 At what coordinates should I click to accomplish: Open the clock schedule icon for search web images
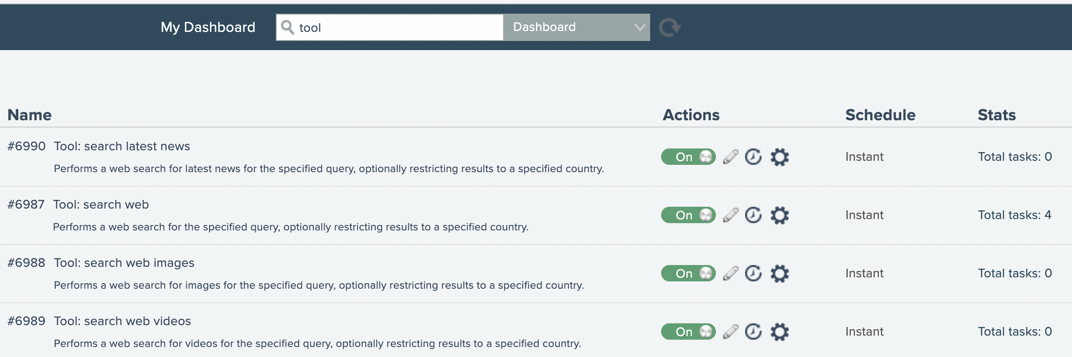(x=753, y=273)
